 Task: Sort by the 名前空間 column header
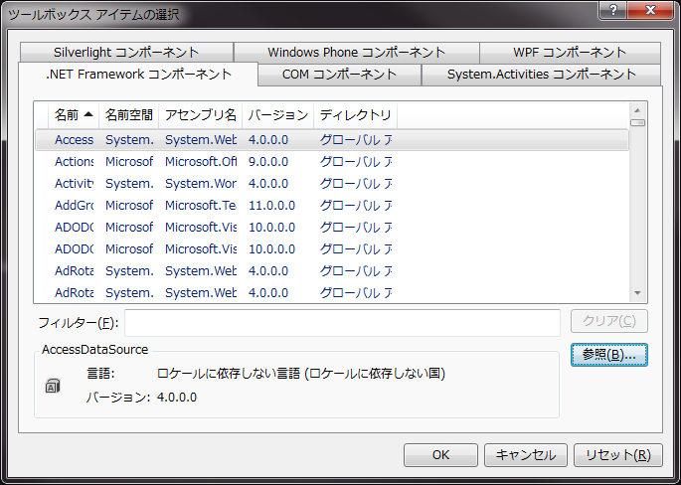tap(128, 115)
